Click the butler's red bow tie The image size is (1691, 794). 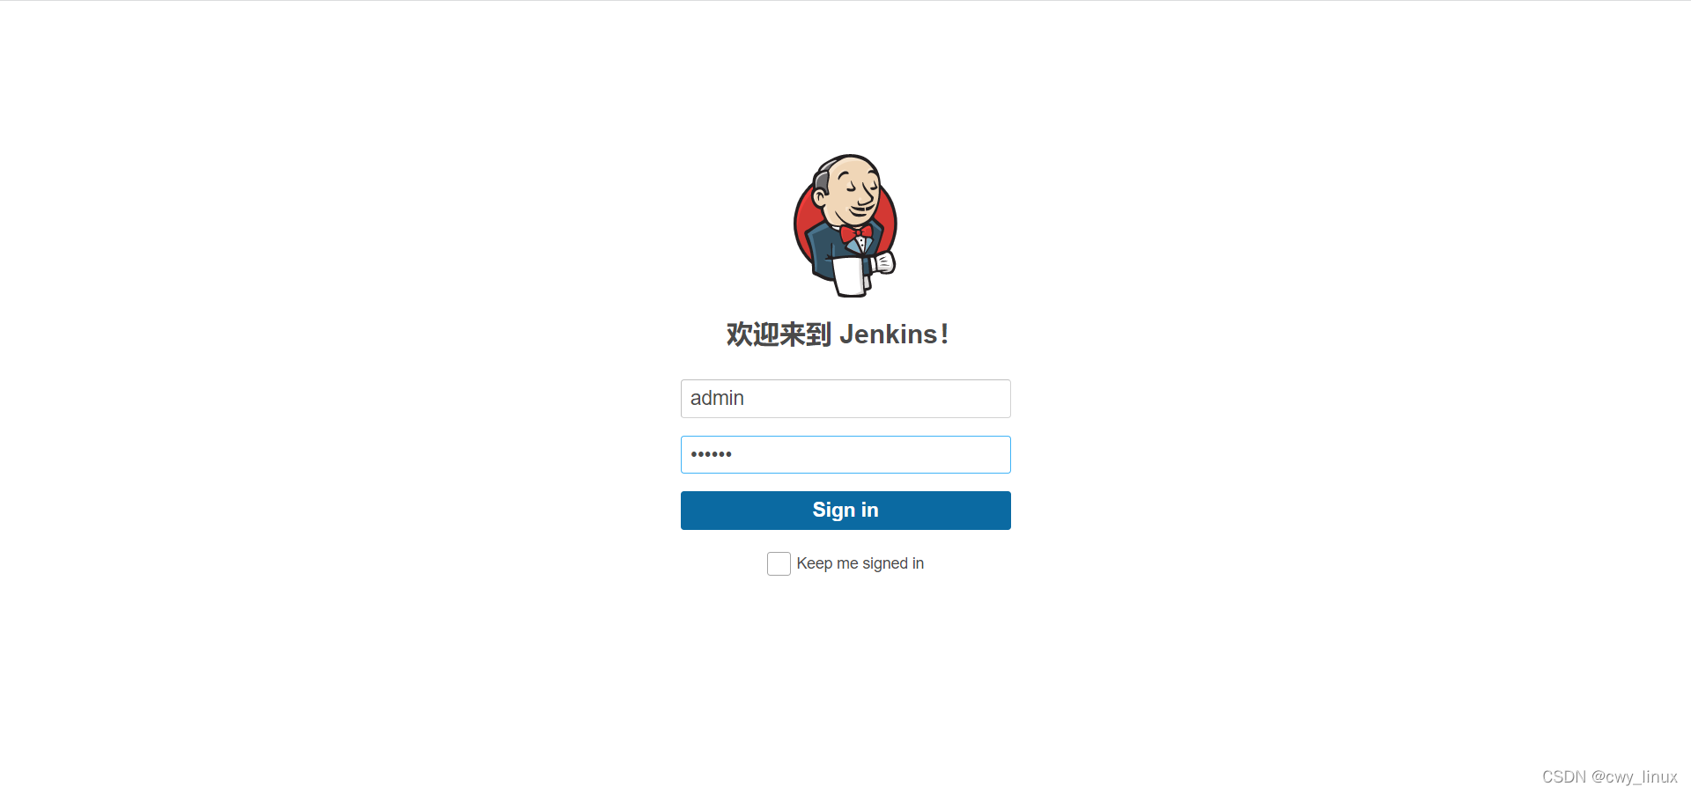(x=855, y=233)
